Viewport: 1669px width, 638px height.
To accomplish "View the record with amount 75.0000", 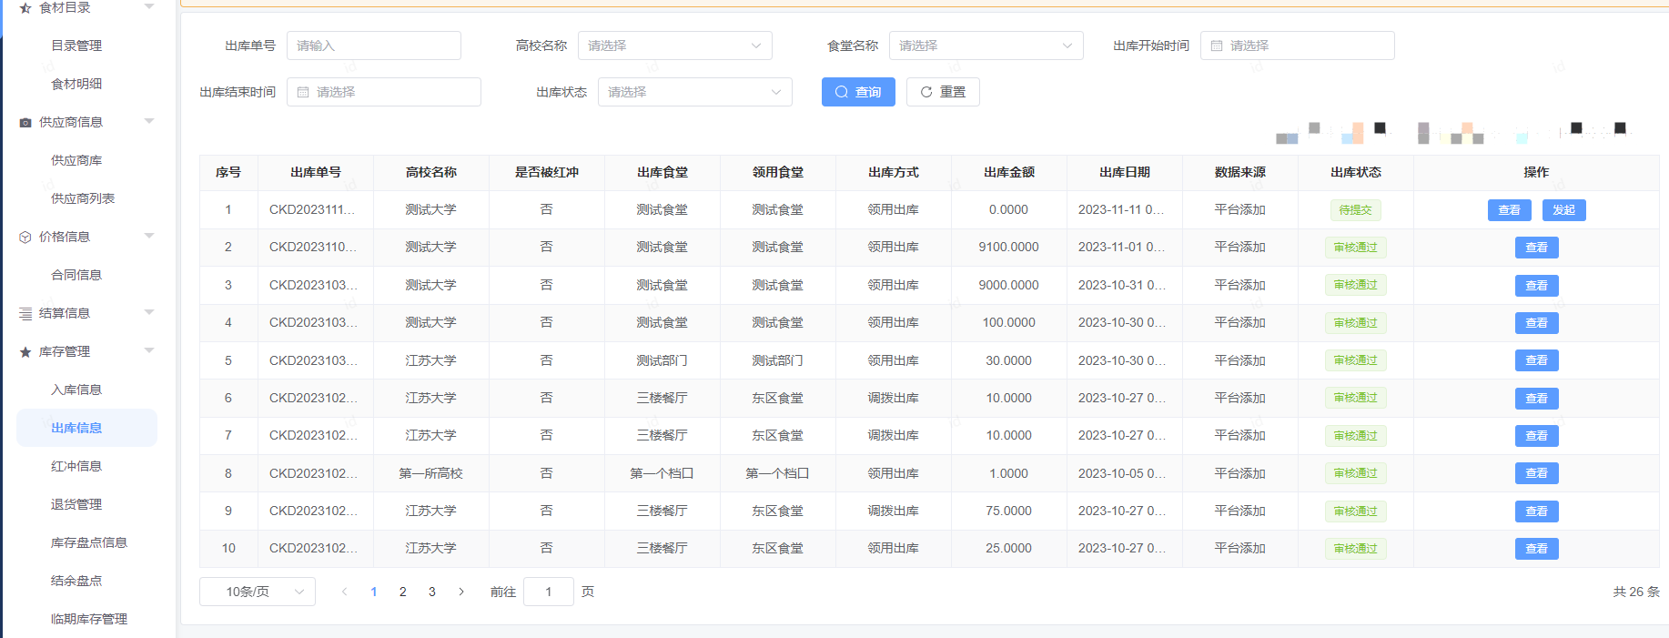I will 1537,511.
